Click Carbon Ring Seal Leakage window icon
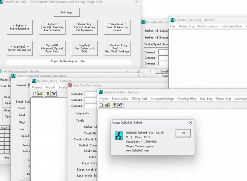 click(x=13, y=76)
